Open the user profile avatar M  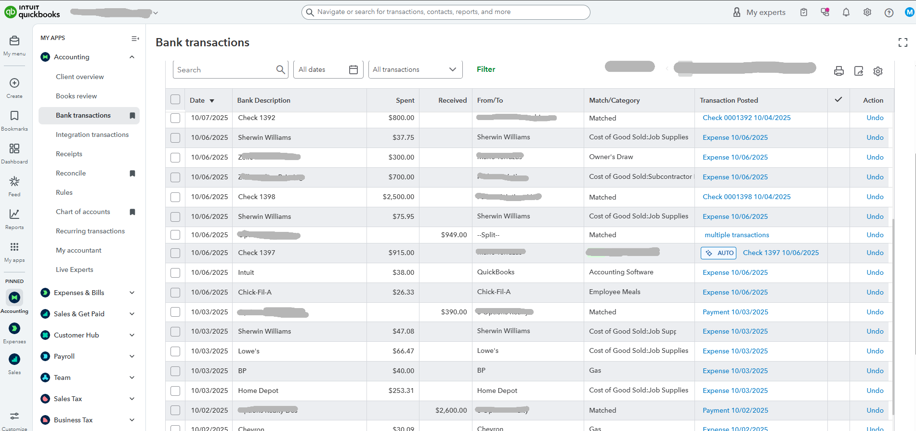pos(910,12)
